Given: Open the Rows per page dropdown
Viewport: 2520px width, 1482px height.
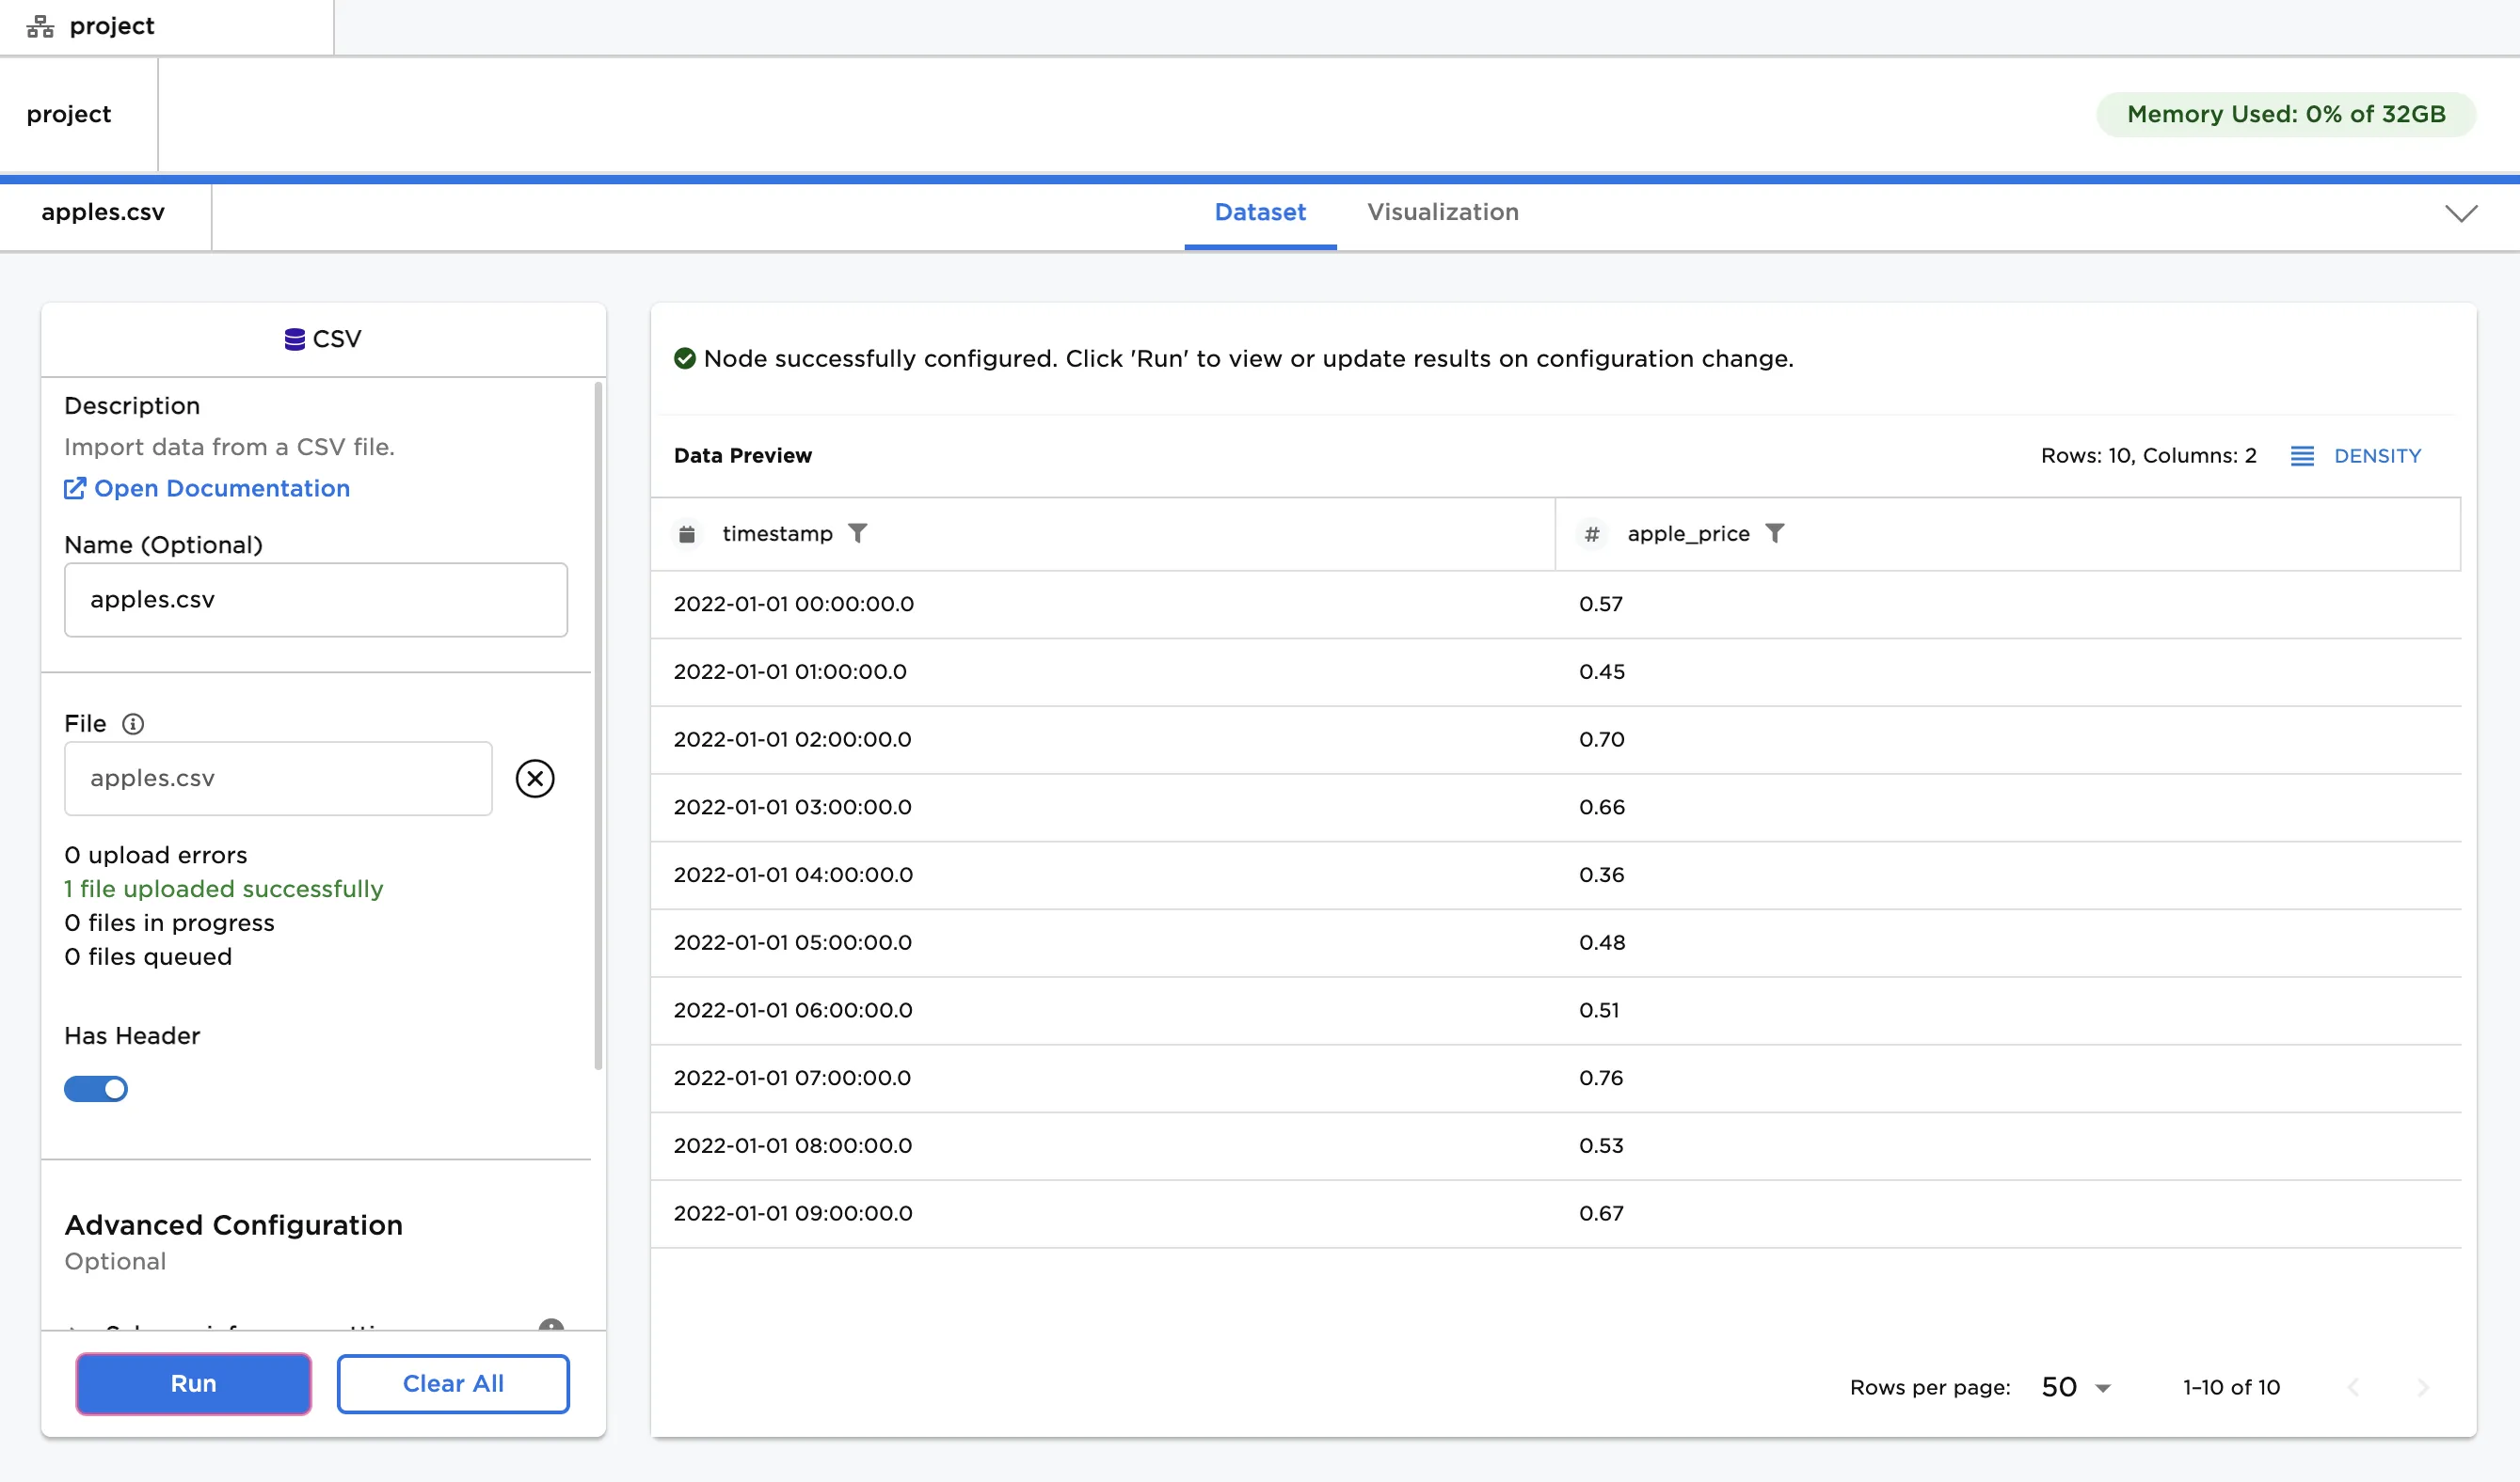Looking at the screenshot, I should pos(2076,1387).
